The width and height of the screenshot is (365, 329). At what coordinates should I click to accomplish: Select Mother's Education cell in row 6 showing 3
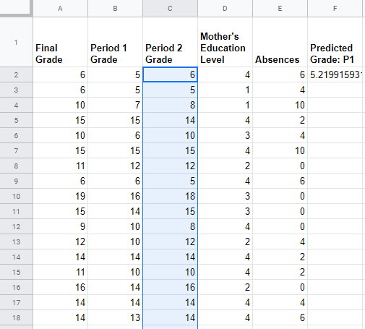coord(225,135)
